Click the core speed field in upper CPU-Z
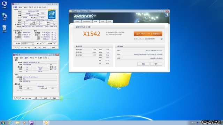The width and height of the screenshot is (223, 125). [x=26, y=33]
